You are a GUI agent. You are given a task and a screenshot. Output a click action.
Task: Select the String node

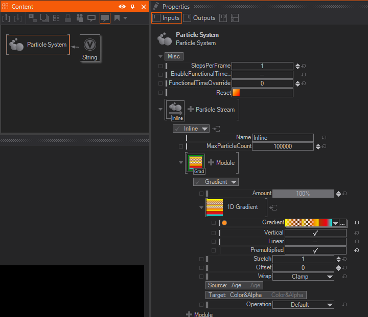coord(90,49)
